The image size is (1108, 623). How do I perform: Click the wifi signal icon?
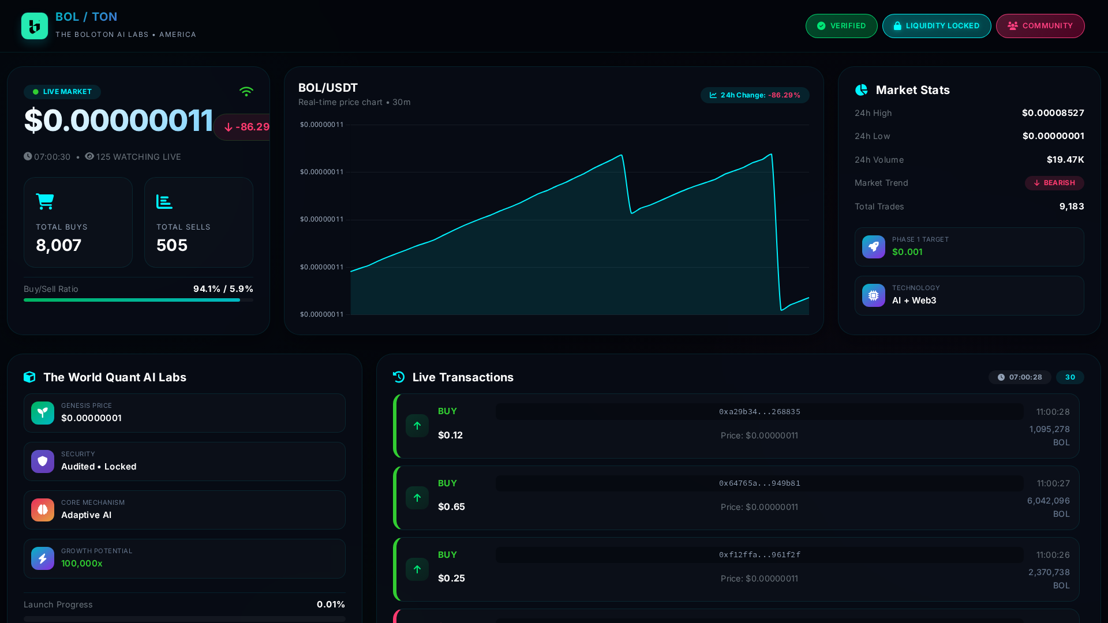(246, 91)
